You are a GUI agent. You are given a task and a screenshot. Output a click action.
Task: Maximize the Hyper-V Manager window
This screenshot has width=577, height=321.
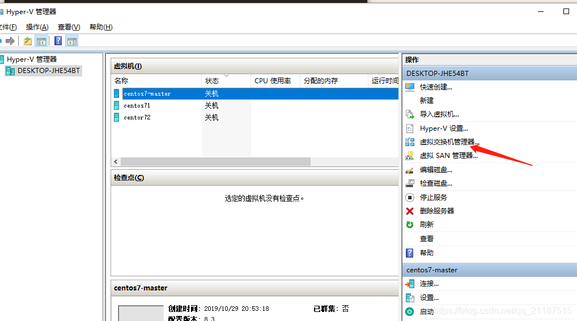pos(566,11)
